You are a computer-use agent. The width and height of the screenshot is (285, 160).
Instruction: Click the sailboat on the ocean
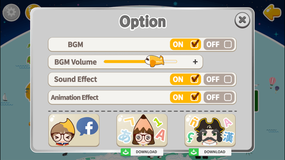[5, 97]
